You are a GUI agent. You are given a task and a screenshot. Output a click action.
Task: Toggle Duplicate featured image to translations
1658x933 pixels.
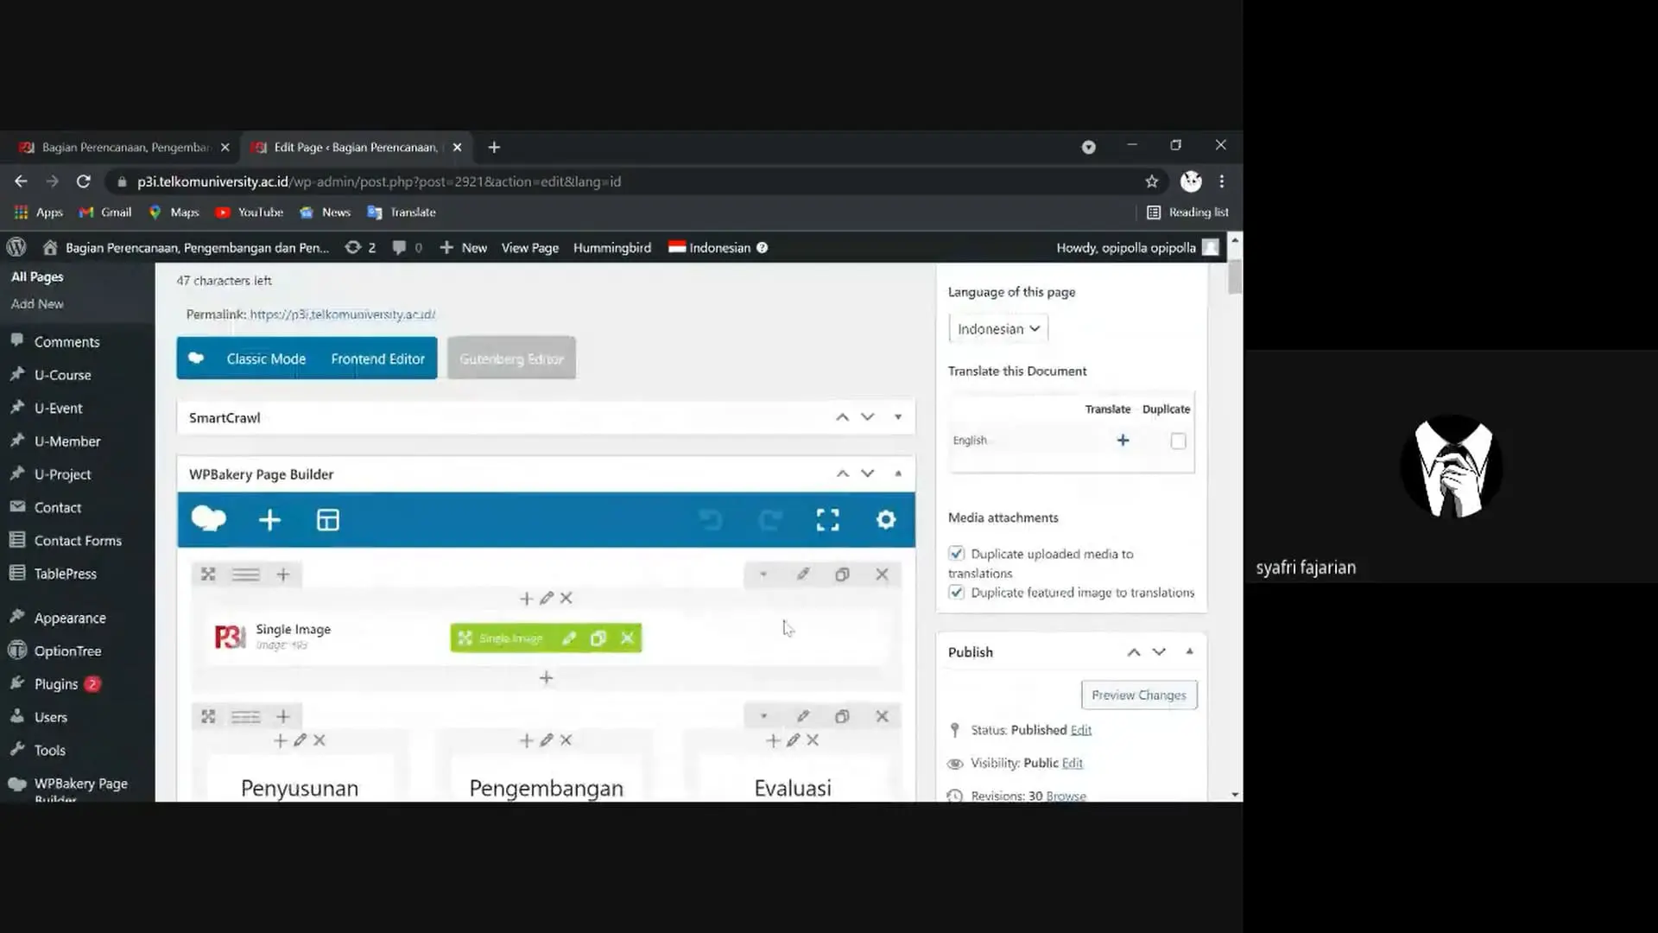pyautogui.click(x=956, y=593)
